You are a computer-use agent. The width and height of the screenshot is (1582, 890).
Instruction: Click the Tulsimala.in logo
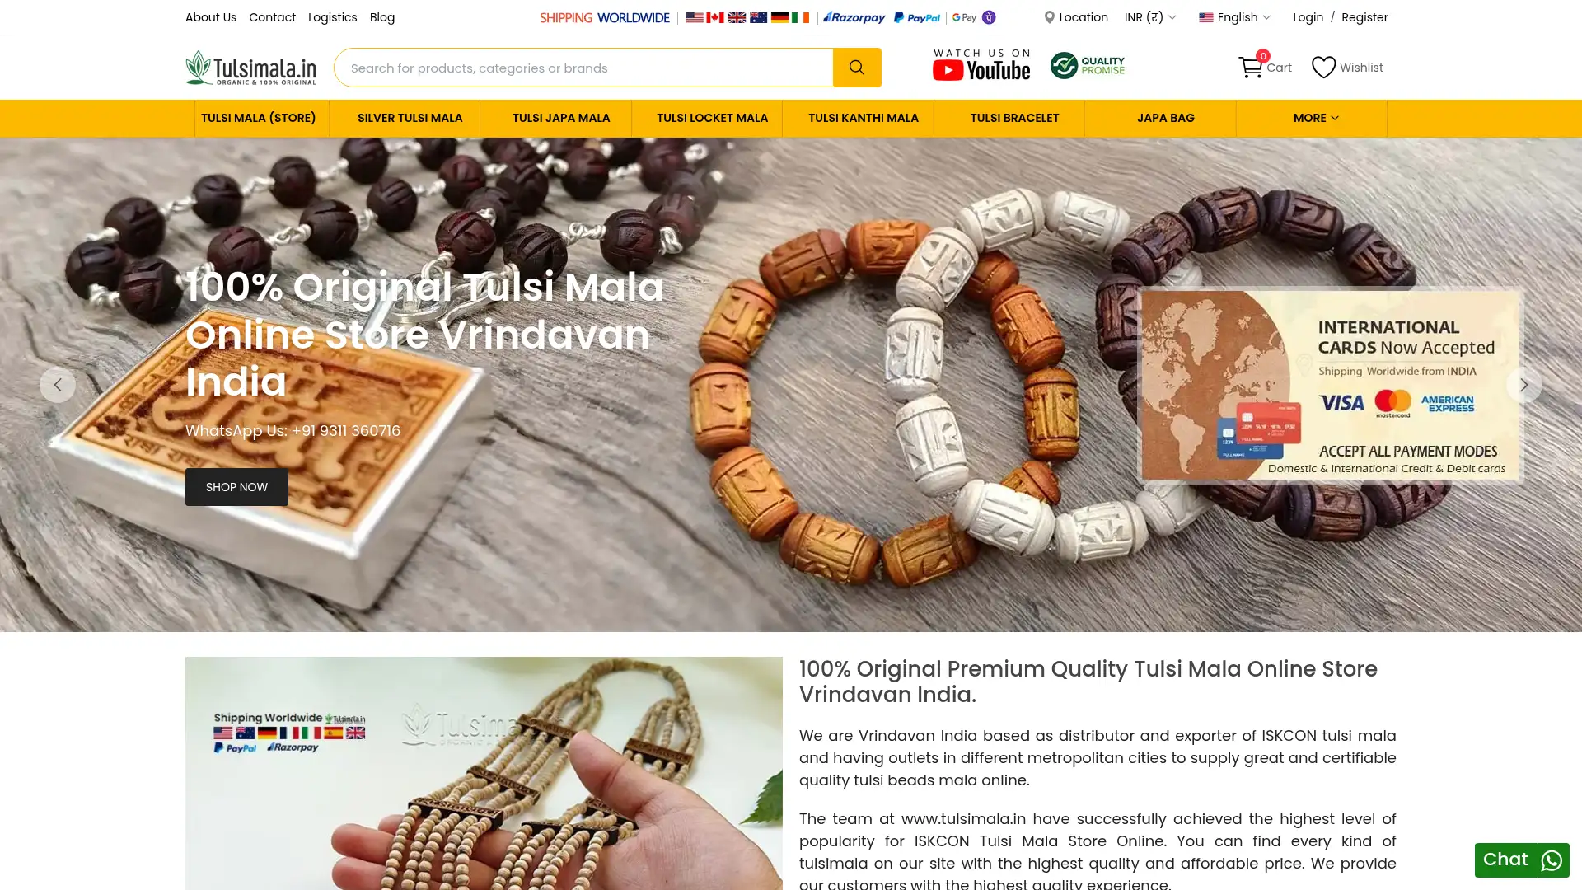(x=250, y=68)
